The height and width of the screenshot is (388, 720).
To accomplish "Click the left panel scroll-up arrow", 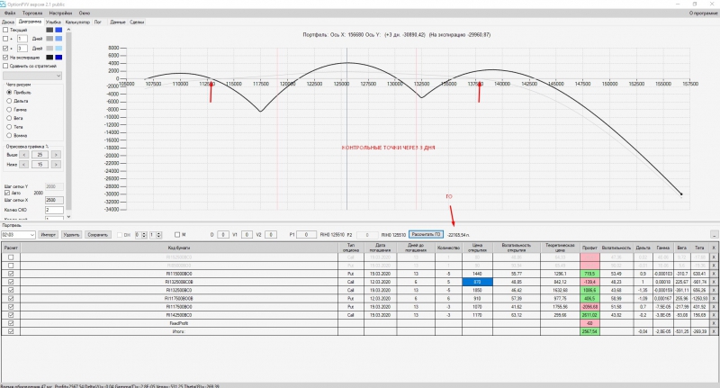I will pyautogui.click(x=69, y=30).
